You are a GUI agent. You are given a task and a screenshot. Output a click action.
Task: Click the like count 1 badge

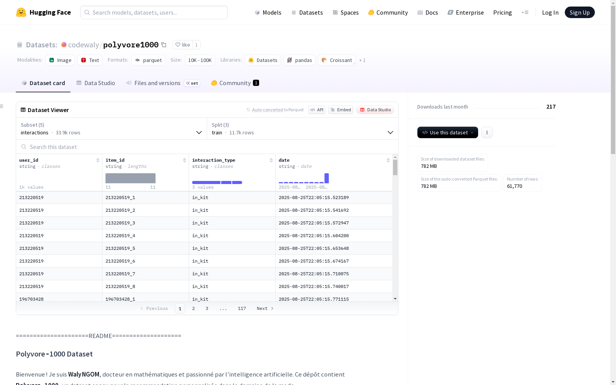pyautogui.click(x=196, y=45)
